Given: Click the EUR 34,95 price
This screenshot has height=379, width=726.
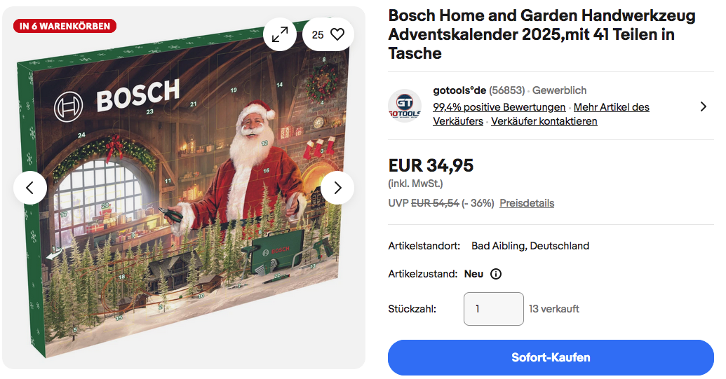Looking at the screenshot, I should click(x=431, y=166).
